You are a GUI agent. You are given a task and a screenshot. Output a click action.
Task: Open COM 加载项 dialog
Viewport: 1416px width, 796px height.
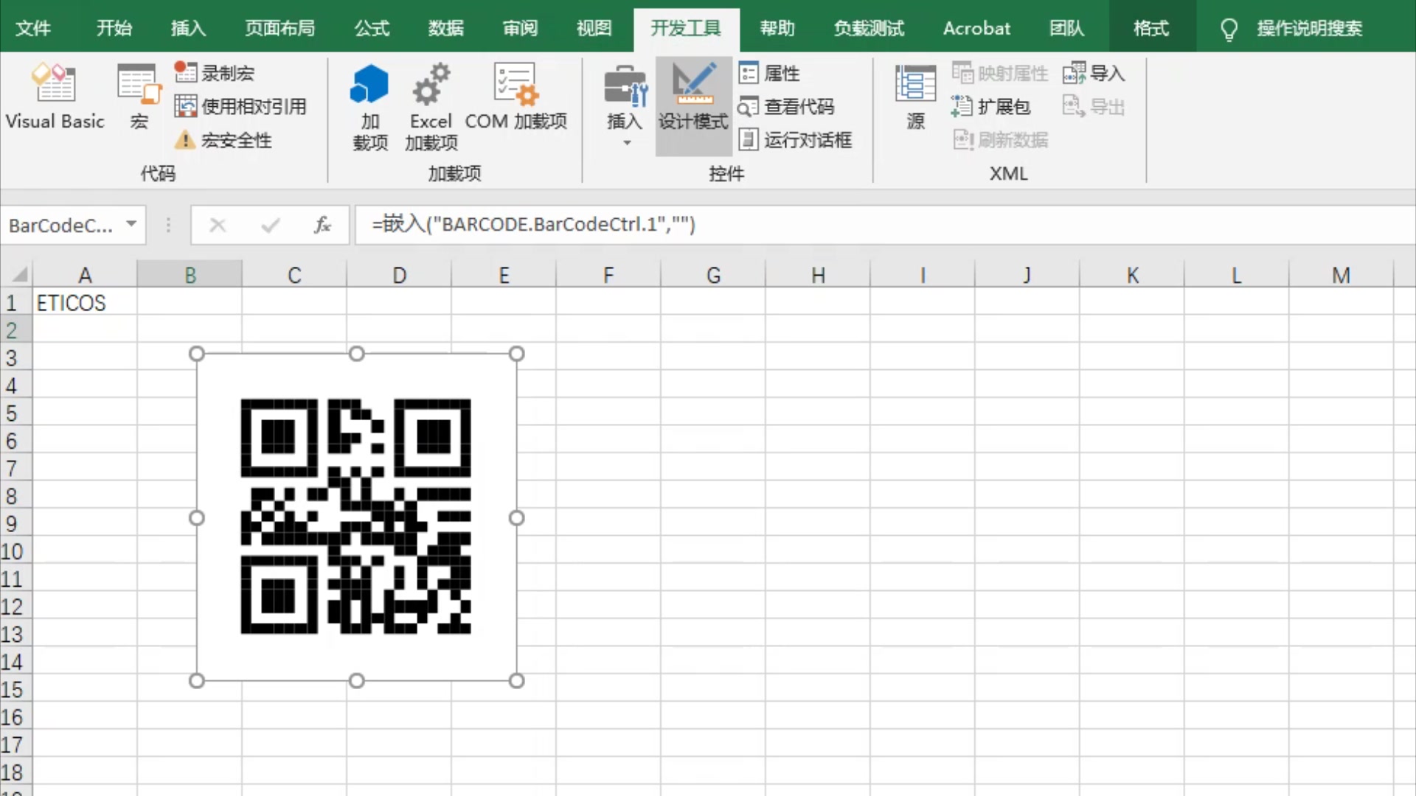[516, 97]
